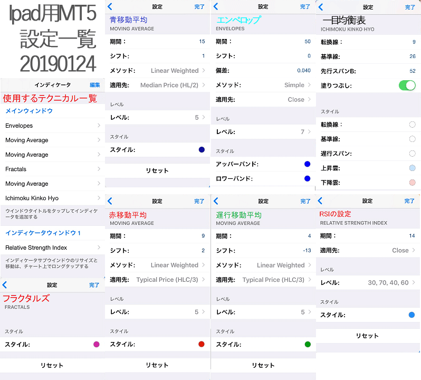Tap back arrow in RSIの設定 panel
Image resolution: width=421 pixels, height=380 pixels.
320,201
